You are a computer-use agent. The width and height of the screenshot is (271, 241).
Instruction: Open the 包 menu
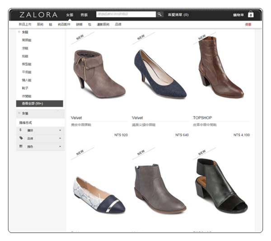tap(89, 24)
